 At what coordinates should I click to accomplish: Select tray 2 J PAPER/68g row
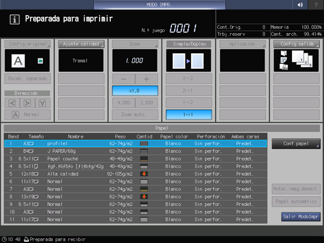tap(135, 151)
